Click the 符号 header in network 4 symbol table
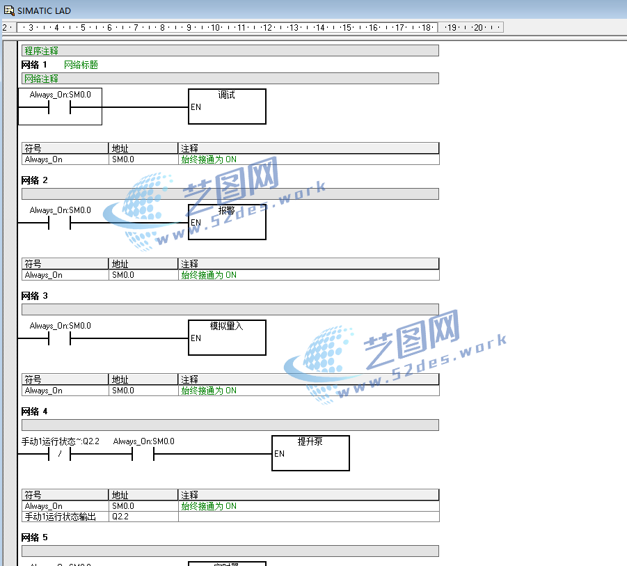627x566 pixels. [65, 495]
